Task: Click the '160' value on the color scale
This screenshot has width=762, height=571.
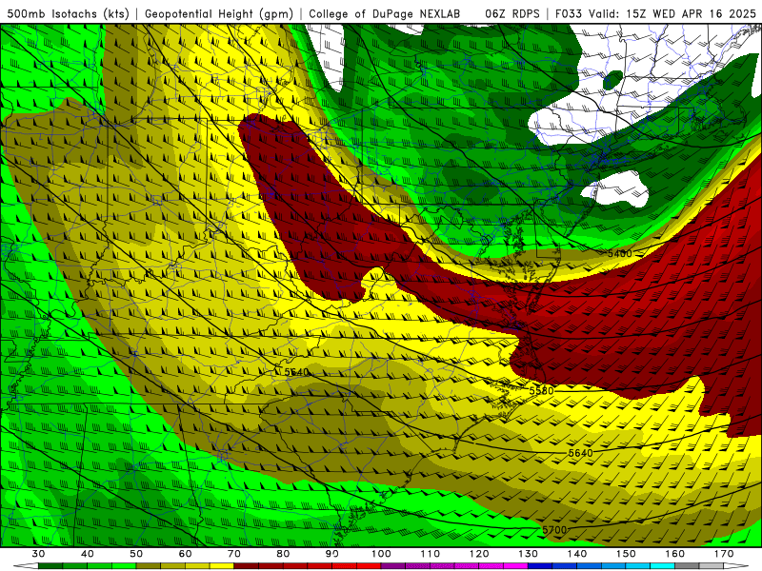Action: 675,554
